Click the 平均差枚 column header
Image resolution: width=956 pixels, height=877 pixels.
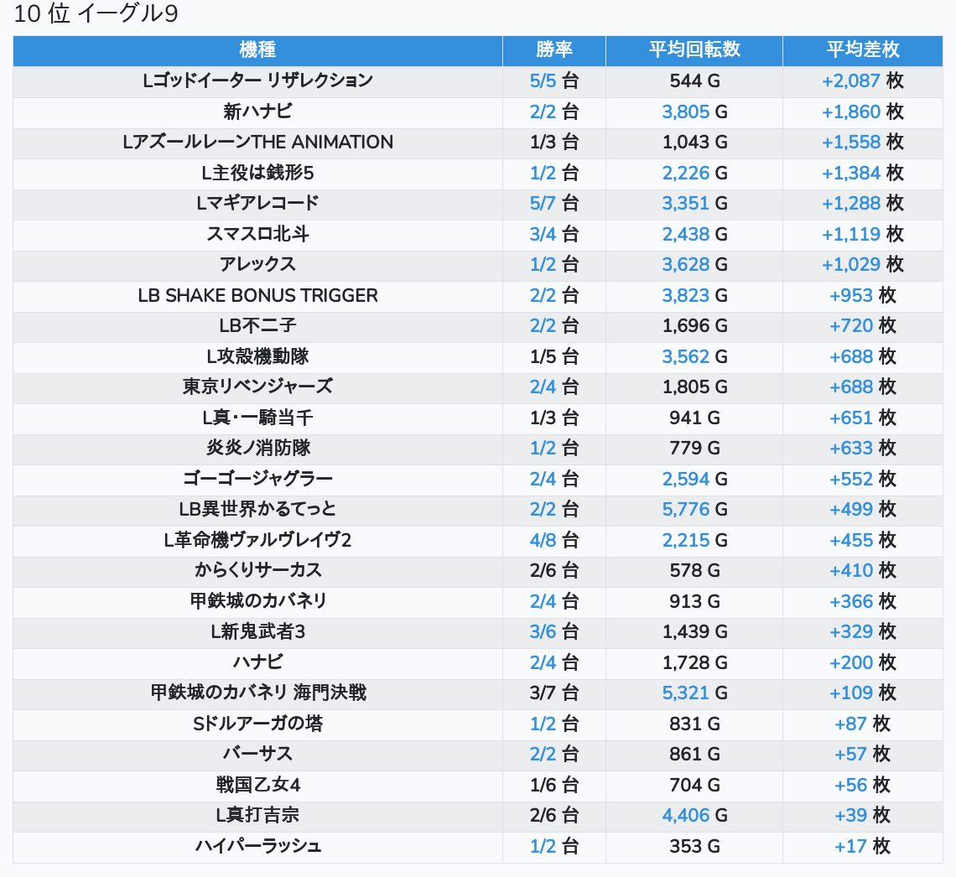[x=862, y=50]
